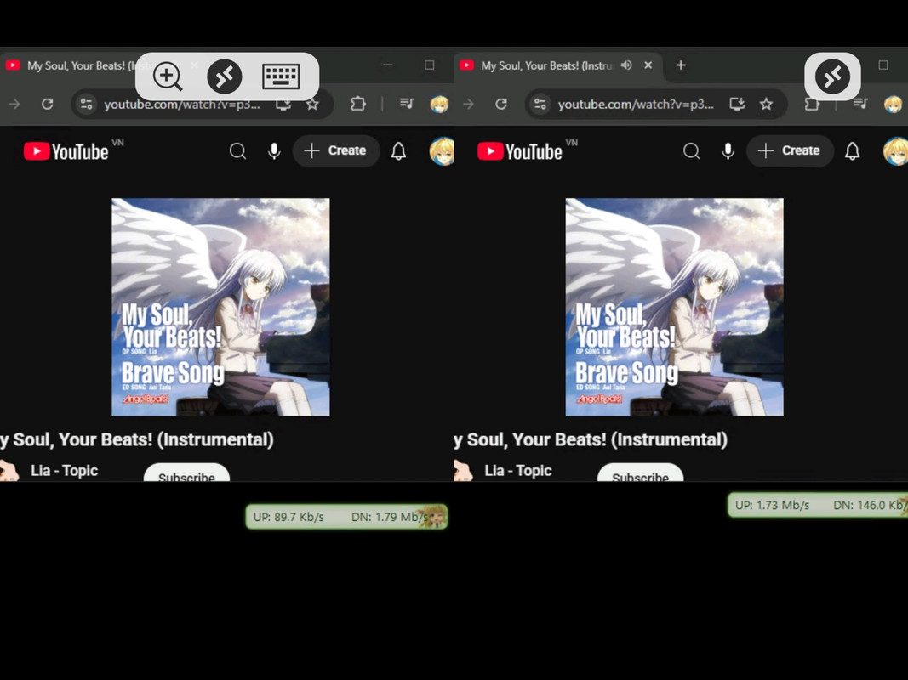Viewport: 908px width, 680px height.
Task: Open a new tab in the right browser window
Action: pos(681,65)
